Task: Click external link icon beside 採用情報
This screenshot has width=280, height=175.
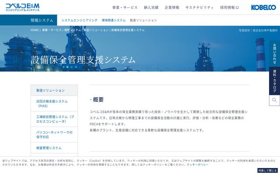Action: [237, 7]
